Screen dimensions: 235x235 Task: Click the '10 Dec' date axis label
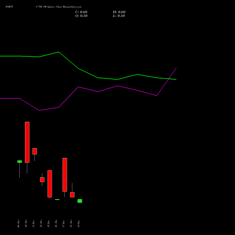tap(26, 223)
